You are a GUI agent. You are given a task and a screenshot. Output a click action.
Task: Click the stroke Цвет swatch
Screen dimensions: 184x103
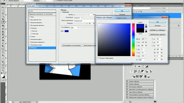coord(67,31)
